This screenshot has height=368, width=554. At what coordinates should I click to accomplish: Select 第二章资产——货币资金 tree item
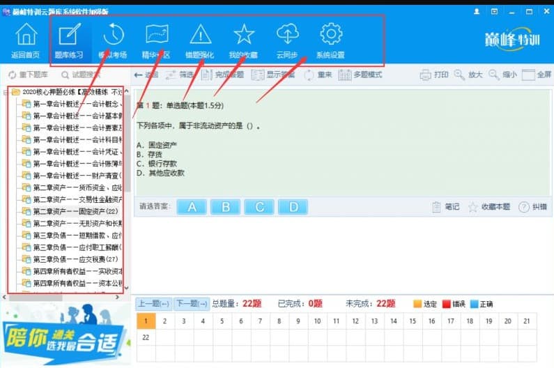tap(72, 187)
